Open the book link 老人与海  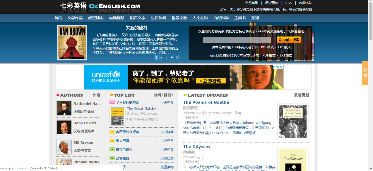(x=122, y=141)
